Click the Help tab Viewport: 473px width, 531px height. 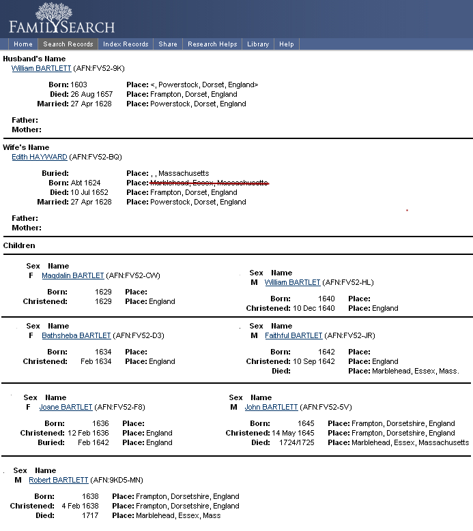[287, 44]
